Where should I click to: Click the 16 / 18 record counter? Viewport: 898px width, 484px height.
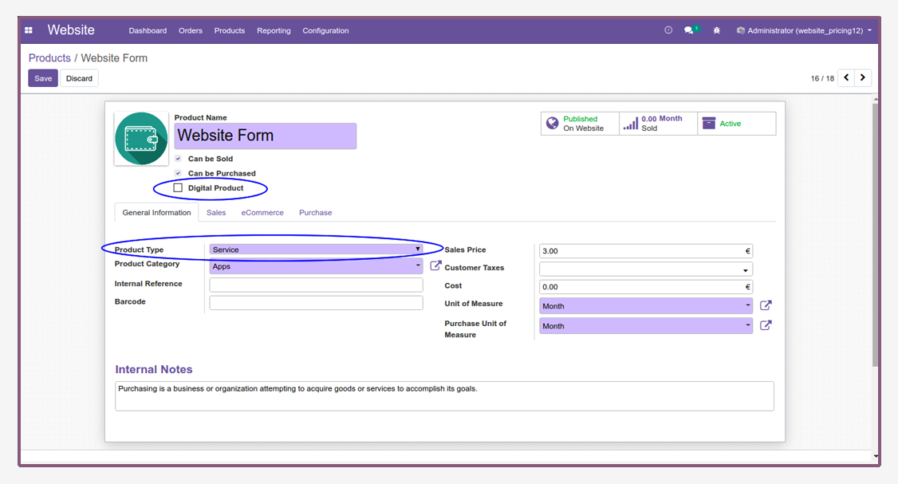822,78
